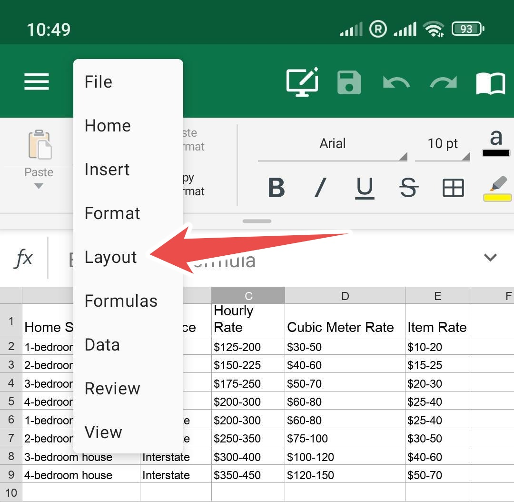
Task: Expand the formula bar with chevron
Action: tap(490, 258)
